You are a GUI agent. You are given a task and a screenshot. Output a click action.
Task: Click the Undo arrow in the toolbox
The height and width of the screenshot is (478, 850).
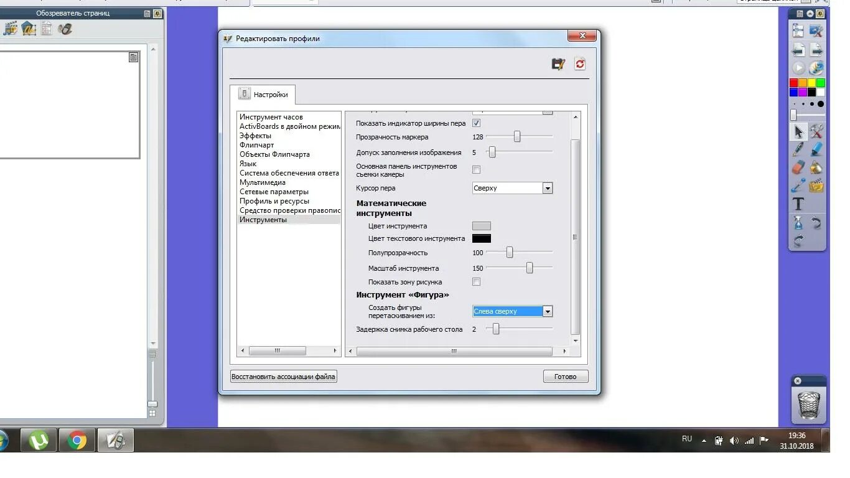tap(816, 223)
